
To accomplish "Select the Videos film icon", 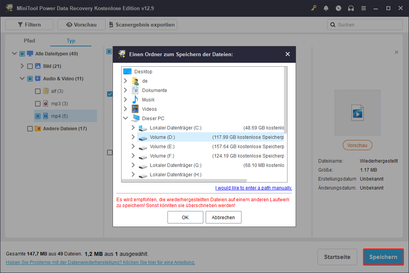I will 135,109.
